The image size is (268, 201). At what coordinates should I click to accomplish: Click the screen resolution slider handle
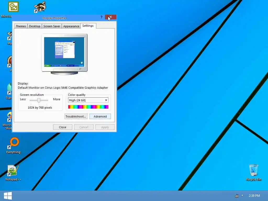pyautogui.click(x=39, y=100)
